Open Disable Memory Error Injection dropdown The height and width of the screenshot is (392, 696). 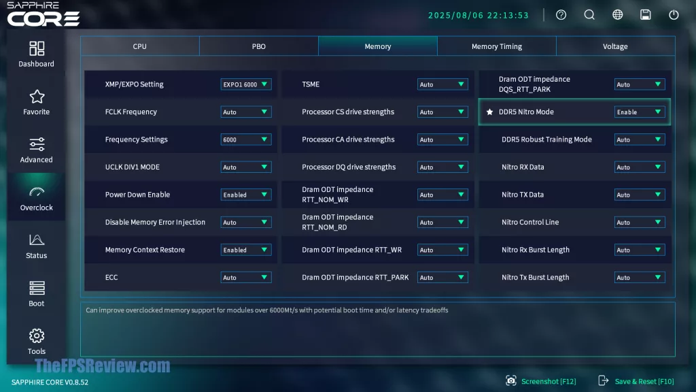(x=246, y=223)
